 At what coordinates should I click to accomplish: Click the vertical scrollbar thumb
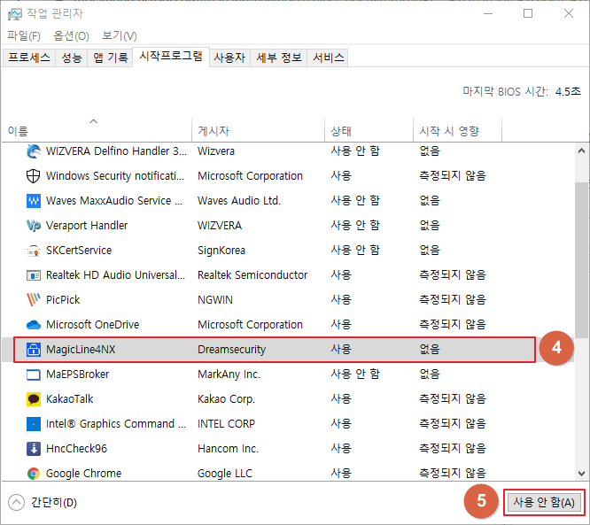(x=581, y=259)
